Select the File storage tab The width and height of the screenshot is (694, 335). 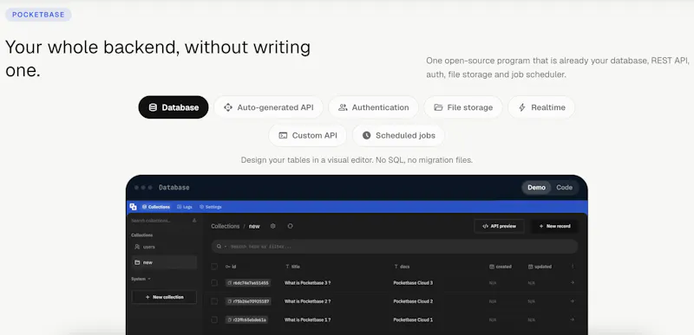(x=463, y=107)
